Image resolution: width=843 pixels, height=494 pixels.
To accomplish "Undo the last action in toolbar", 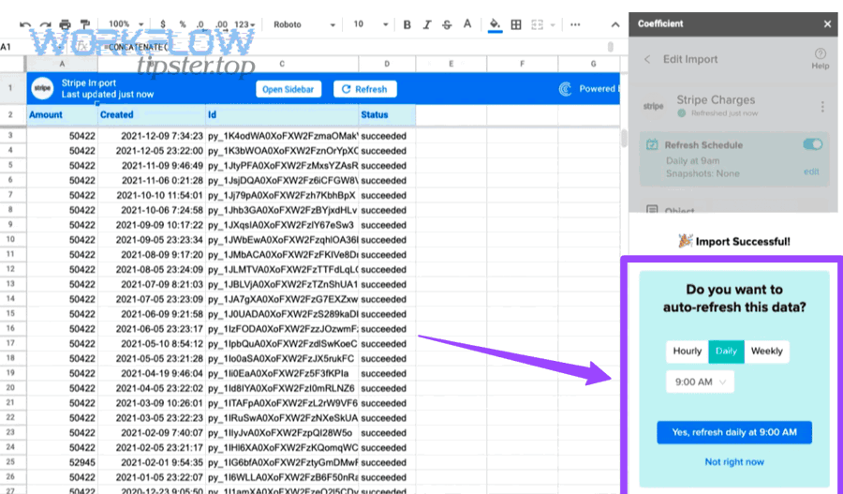I will [24, 24].
